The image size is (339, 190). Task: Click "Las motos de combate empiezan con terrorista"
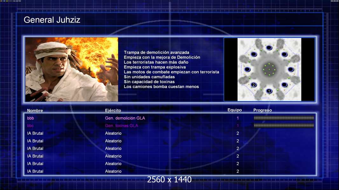click(x=171, y=72)
